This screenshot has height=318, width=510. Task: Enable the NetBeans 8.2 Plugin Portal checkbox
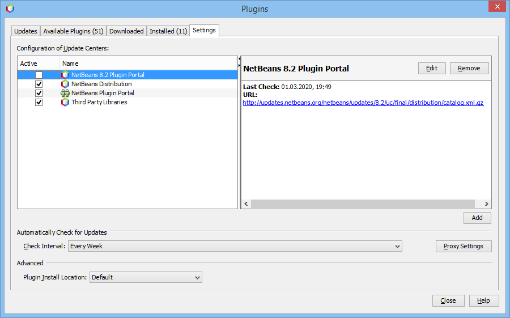(39, 75)
